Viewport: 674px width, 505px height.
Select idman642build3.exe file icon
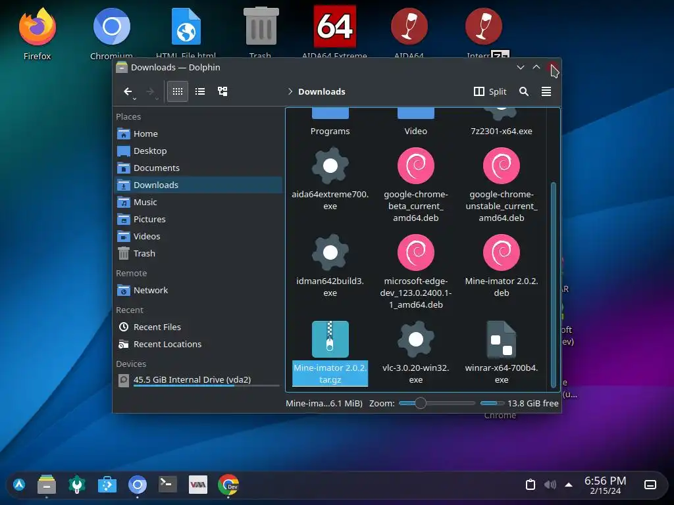330,252
